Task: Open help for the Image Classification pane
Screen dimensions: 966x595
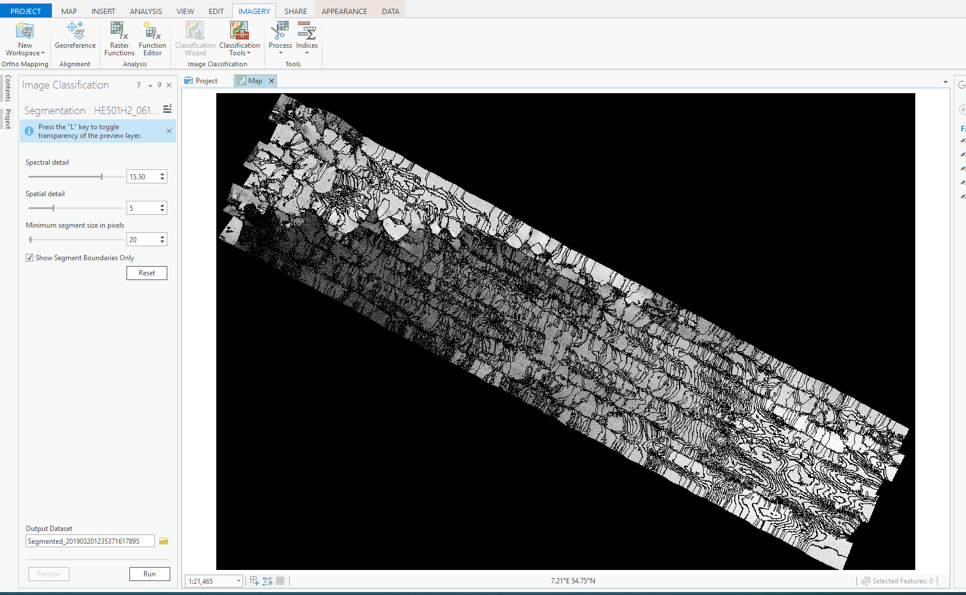Action: click(139, 85)
